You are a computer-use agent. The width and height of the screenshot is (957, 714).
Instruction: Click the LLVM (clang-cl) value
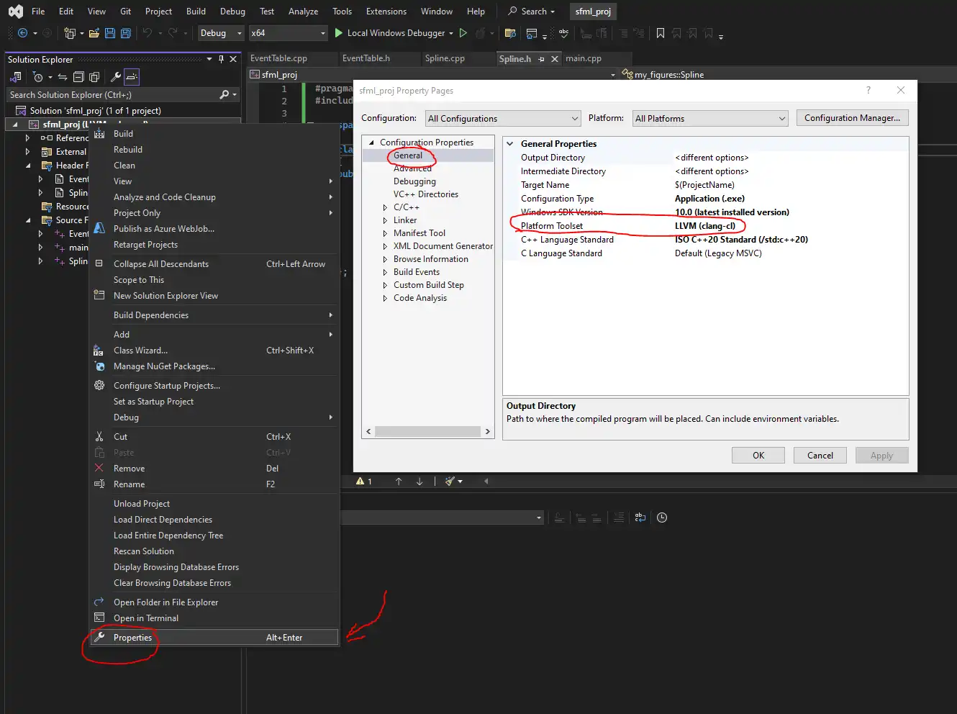pyautogui.click(x=705, y=226)
